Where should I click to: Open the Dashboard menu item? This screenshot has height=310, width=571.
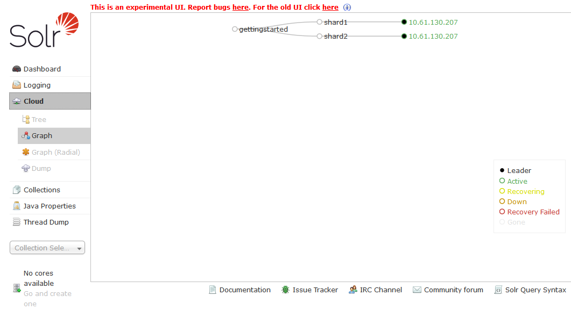50,69
